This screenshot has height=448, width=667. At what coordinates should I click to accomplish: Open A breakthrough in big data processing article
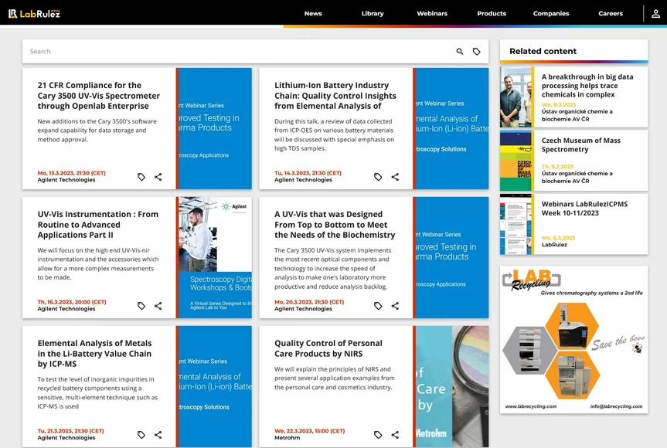click(587, 86)
